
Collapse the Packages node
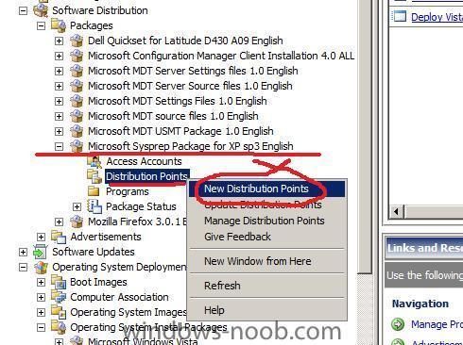(x=41, y=25)
